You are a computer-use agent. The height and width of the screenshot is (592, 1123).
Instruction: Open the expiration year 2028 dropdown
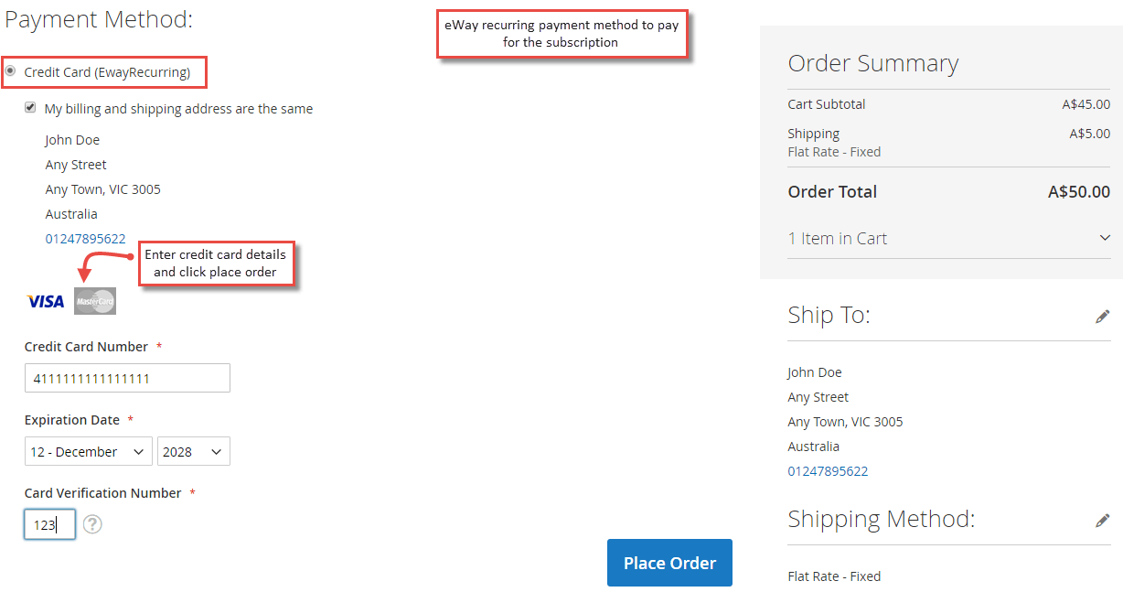[194, 451]
